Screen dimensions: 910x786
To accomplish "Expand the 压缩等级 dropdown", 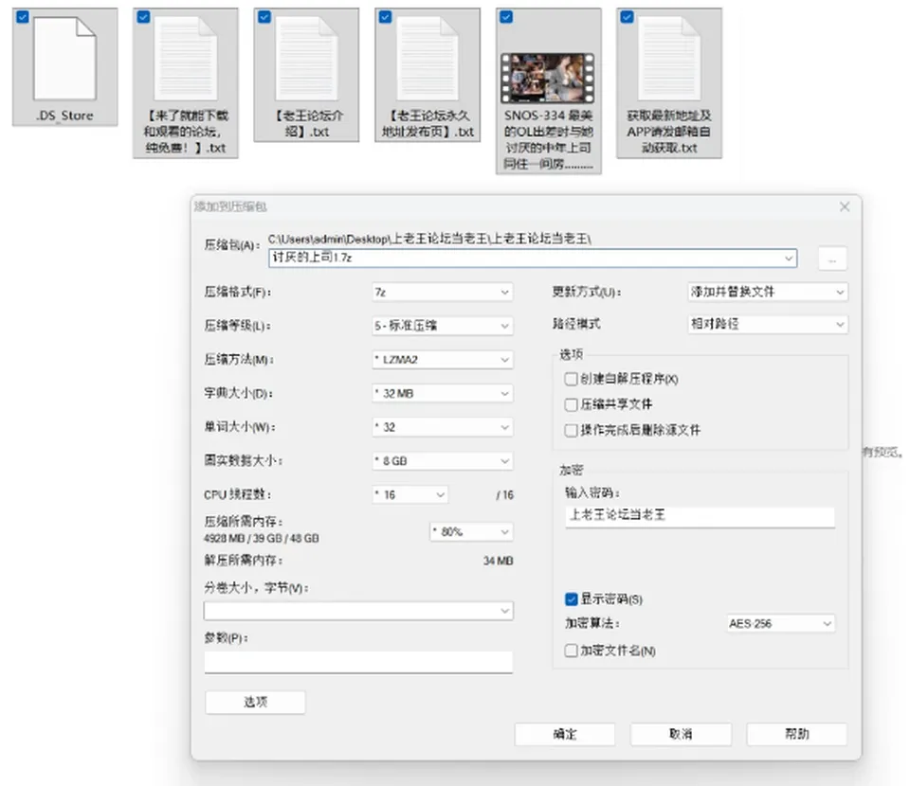I will 443,326.
